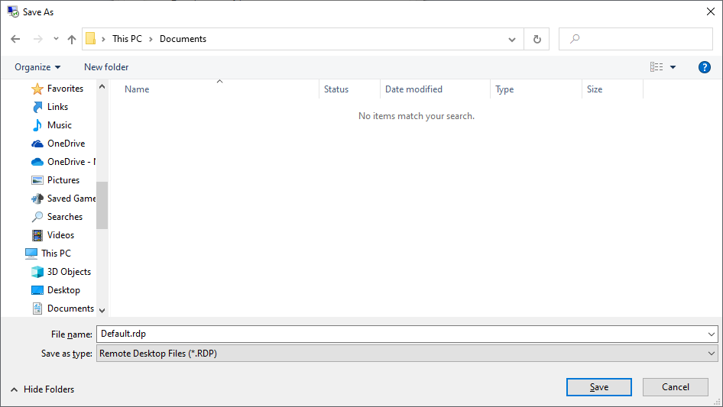Open Saved Games in the navigation pane
Screen dimensions: 723x407
[x=72, y=199]
